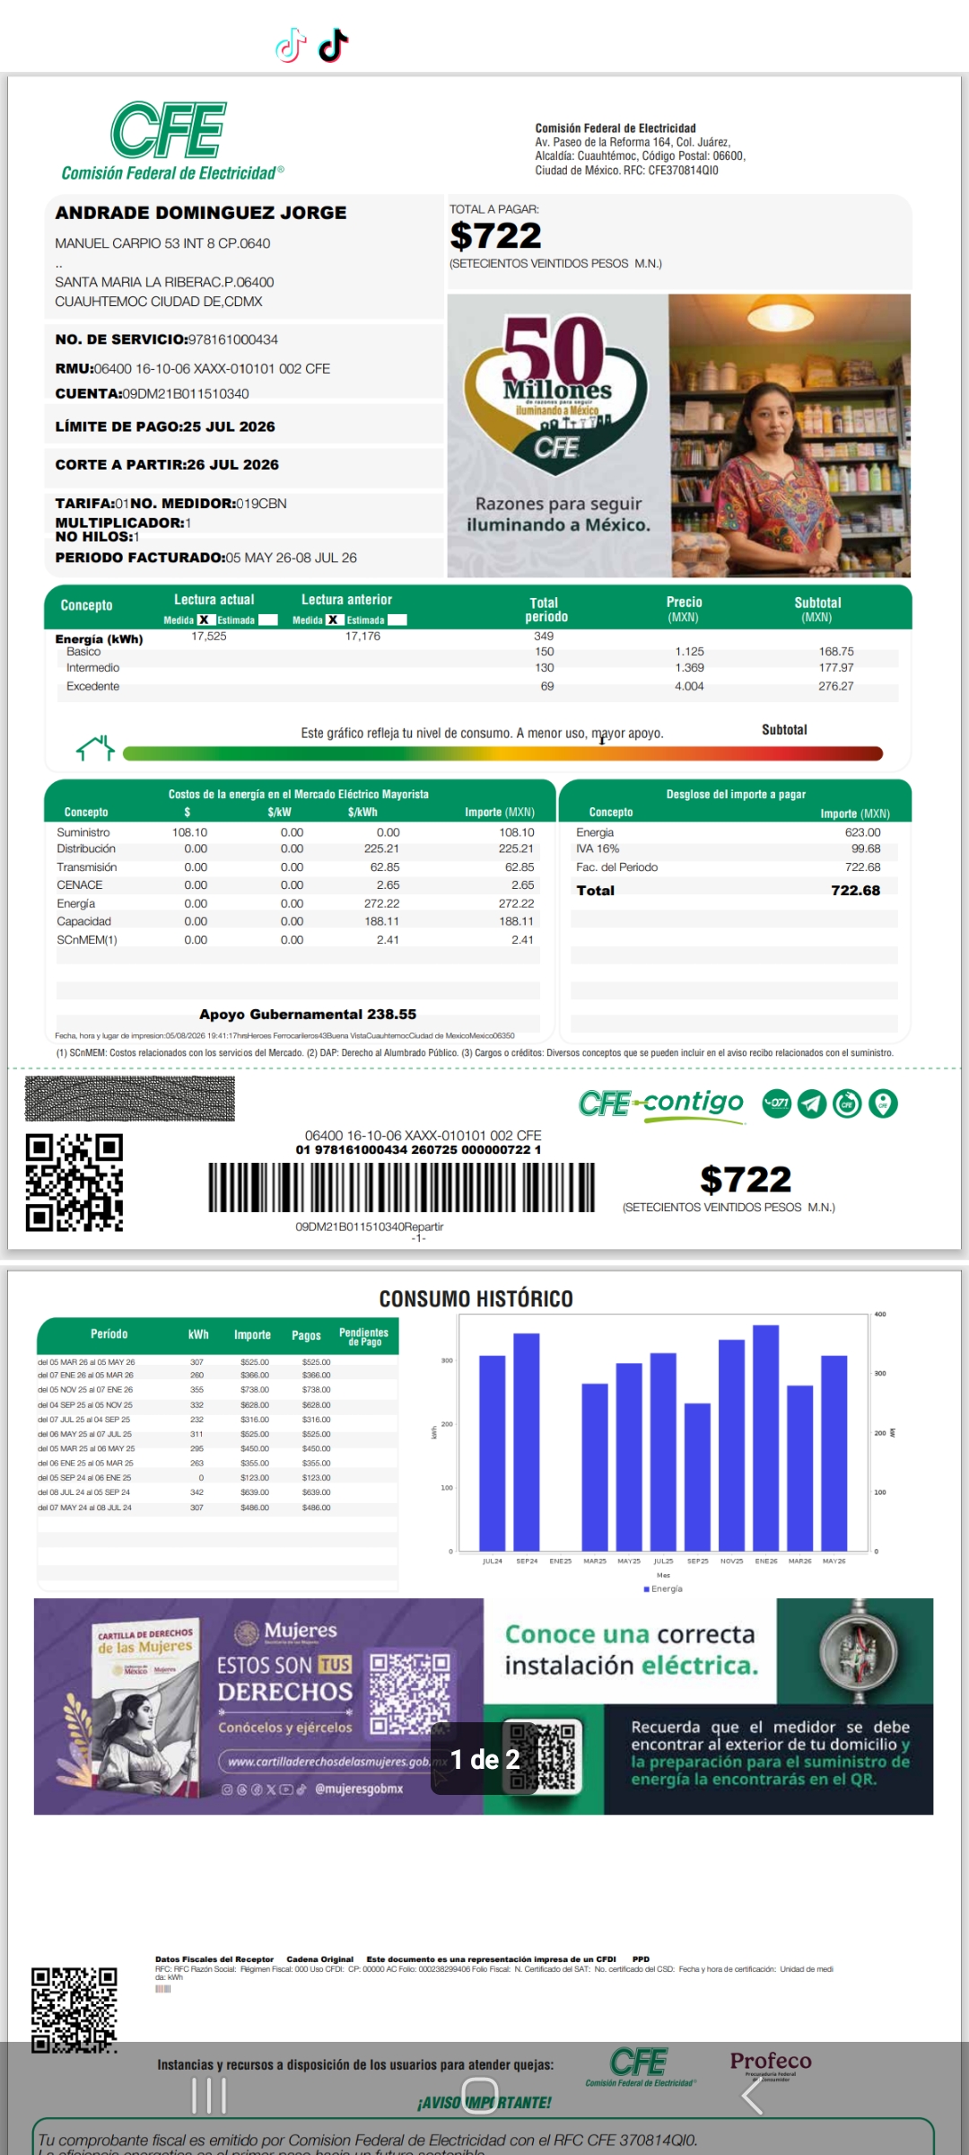Click the footer CFE logo

[641, 2067]
